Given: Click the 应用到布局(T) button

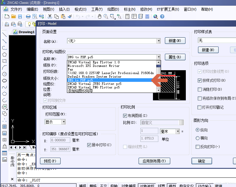Looking at the screenshot, I should [154, 161].
